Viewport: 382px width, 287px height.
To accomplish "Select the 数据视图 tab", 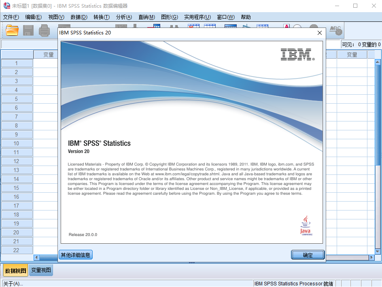I will 15,270.
